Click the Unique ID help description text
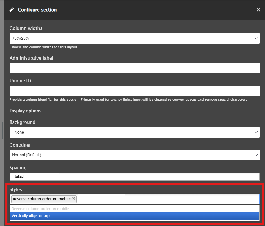Screen dimensions: 265x226 [x=129, y=100]
